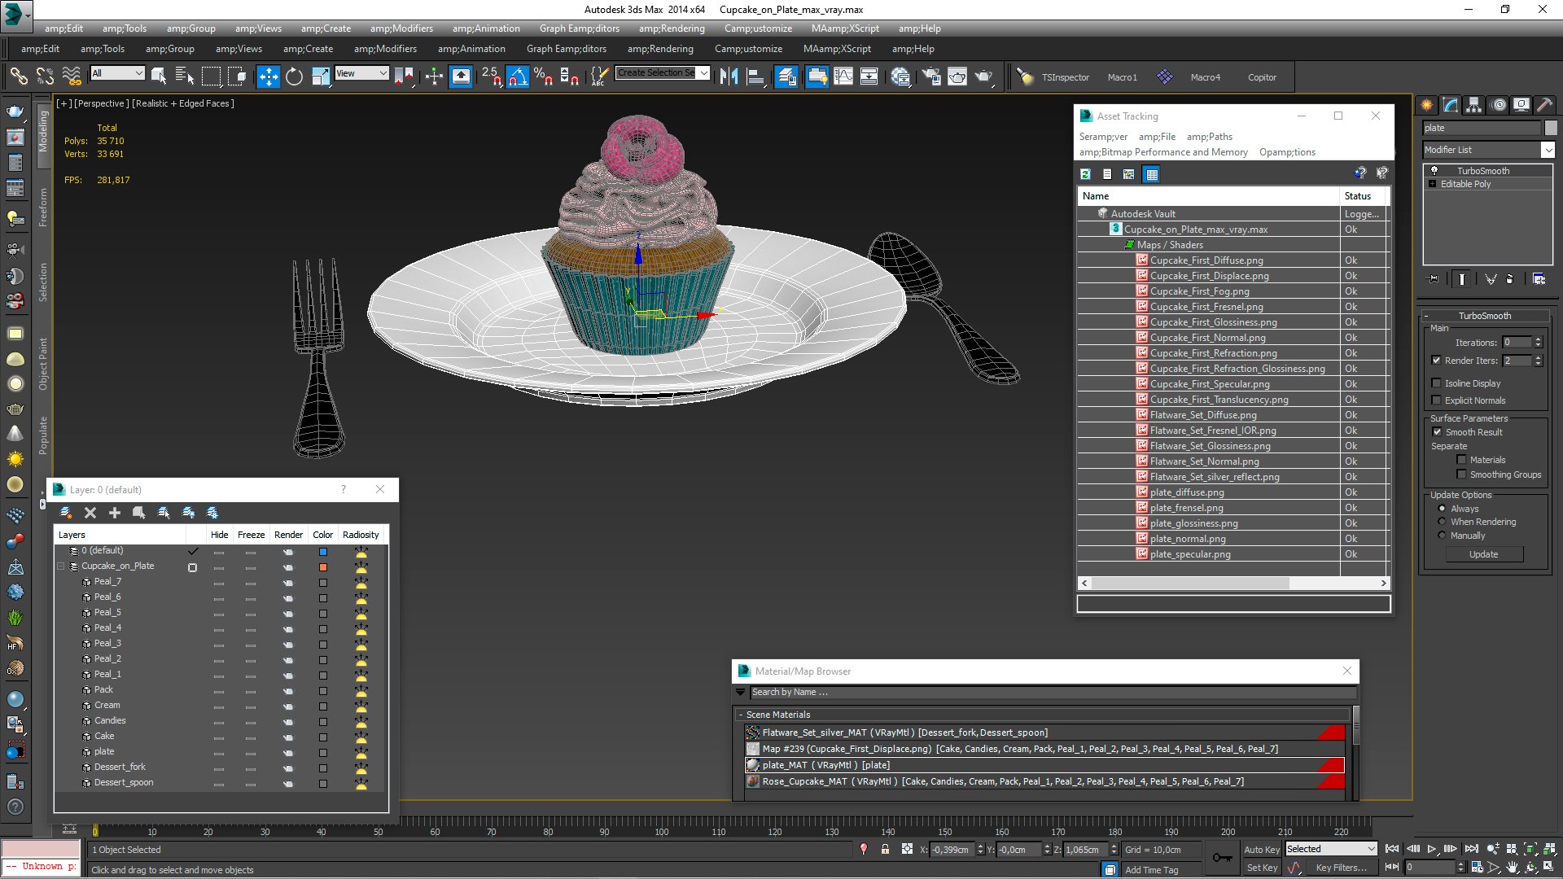The image size is (1563, 879).
Task: Go to end of animation
Action: coord(1471,849)
